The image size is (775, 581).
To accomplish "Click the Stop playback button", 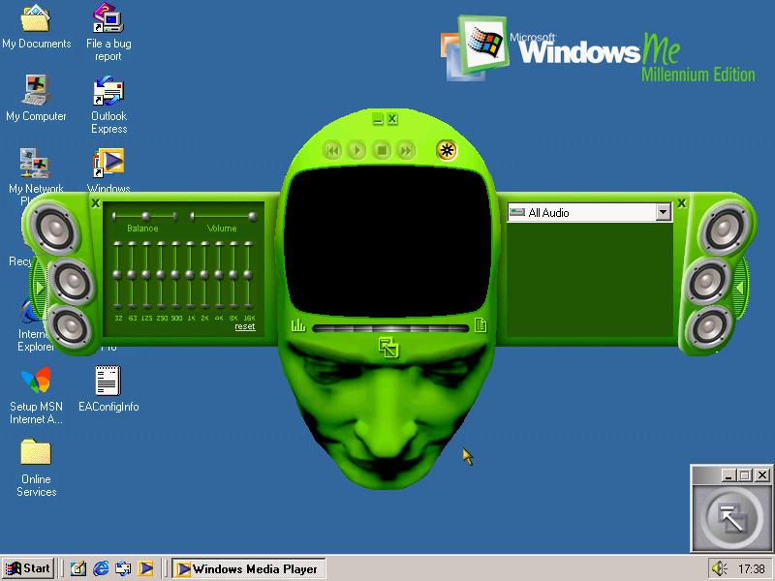I will coord(382,150).
